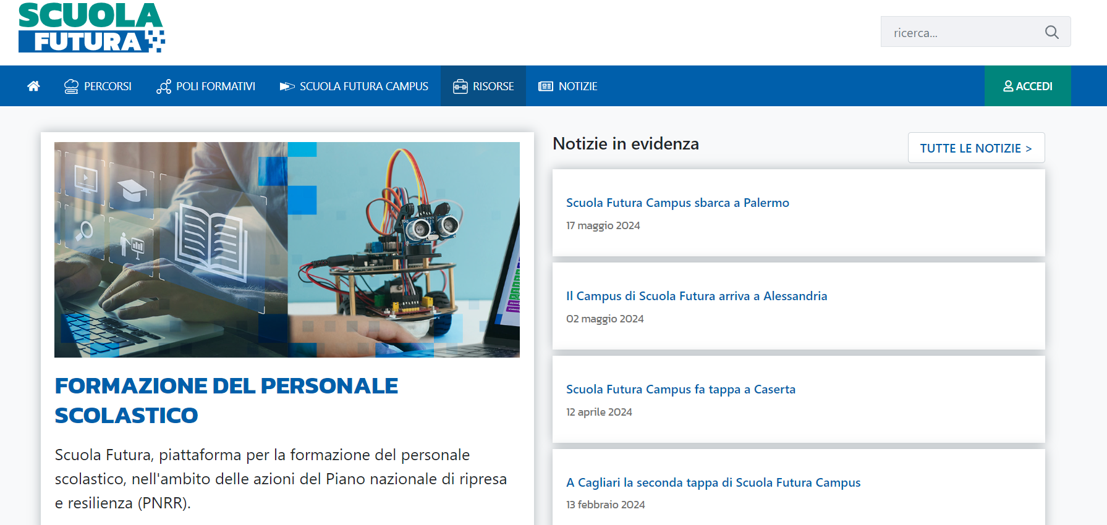Open SCUOLA FUTURA CAMPUS menu label
Screen dimensions: 1107x525
coord(364,86)
